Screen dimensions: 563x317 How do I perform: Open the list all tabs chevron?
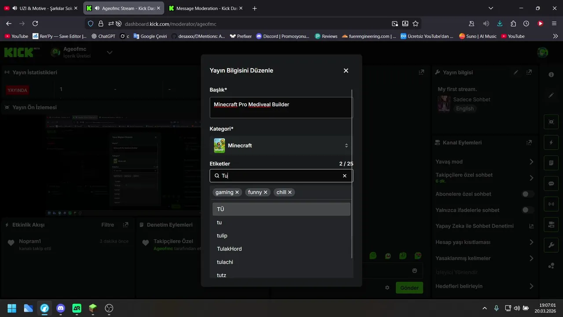coord(491,8)
